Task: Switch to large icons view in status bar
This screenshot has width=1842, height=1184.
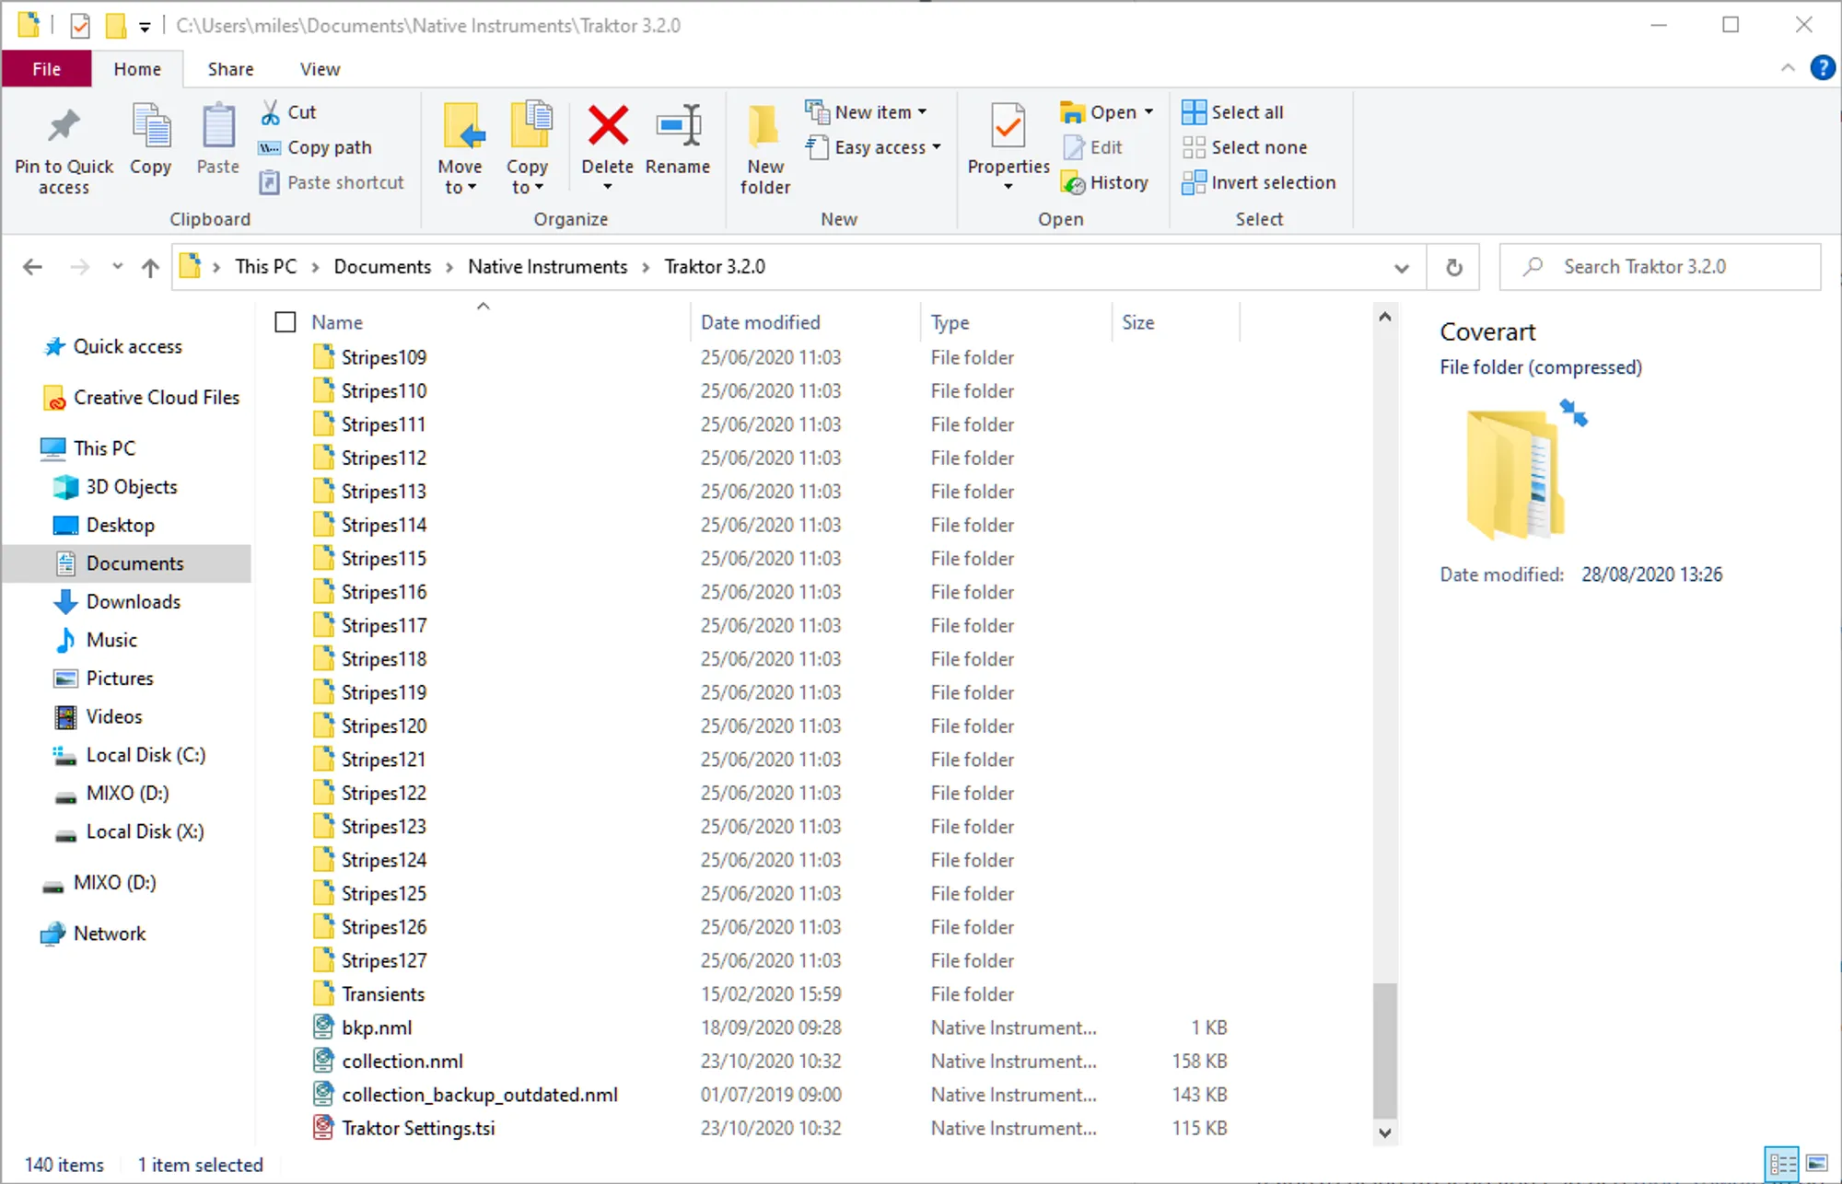Action: [1817, 1164]
